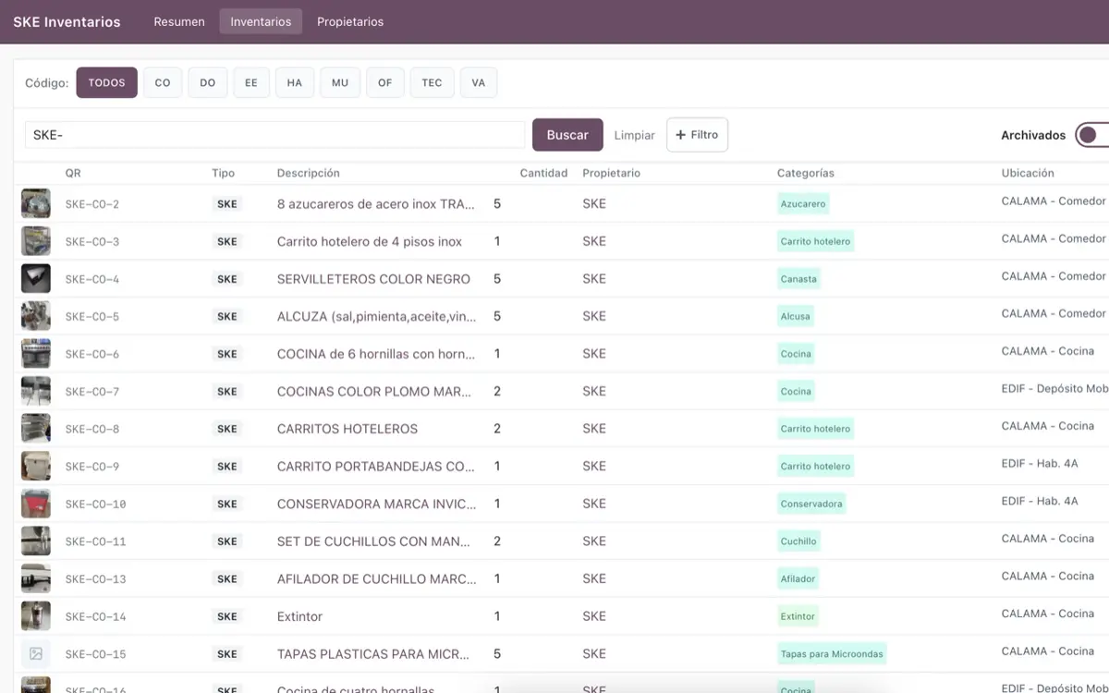Filter by code TEC
1109x693 pixels.
[x=432, y=82]
